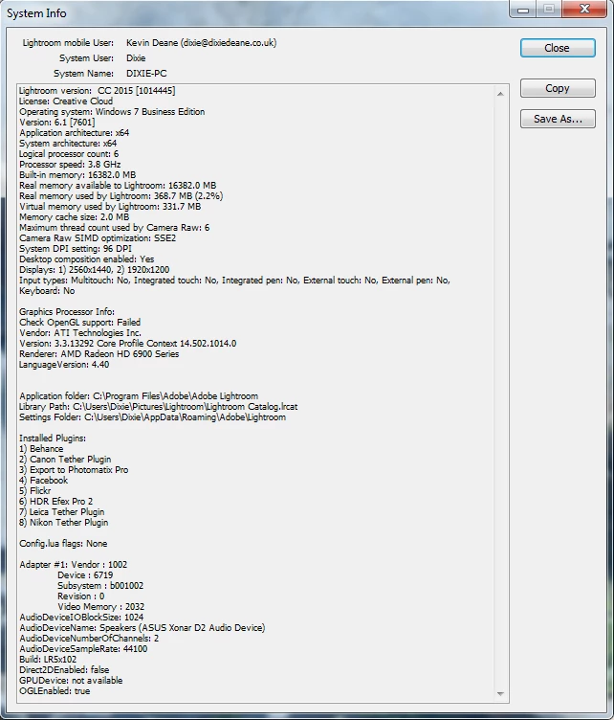Click 'Maximum thread count used by Camera Raw'
This screenshot has width=614, height=720.
click(x=114, y=228)
